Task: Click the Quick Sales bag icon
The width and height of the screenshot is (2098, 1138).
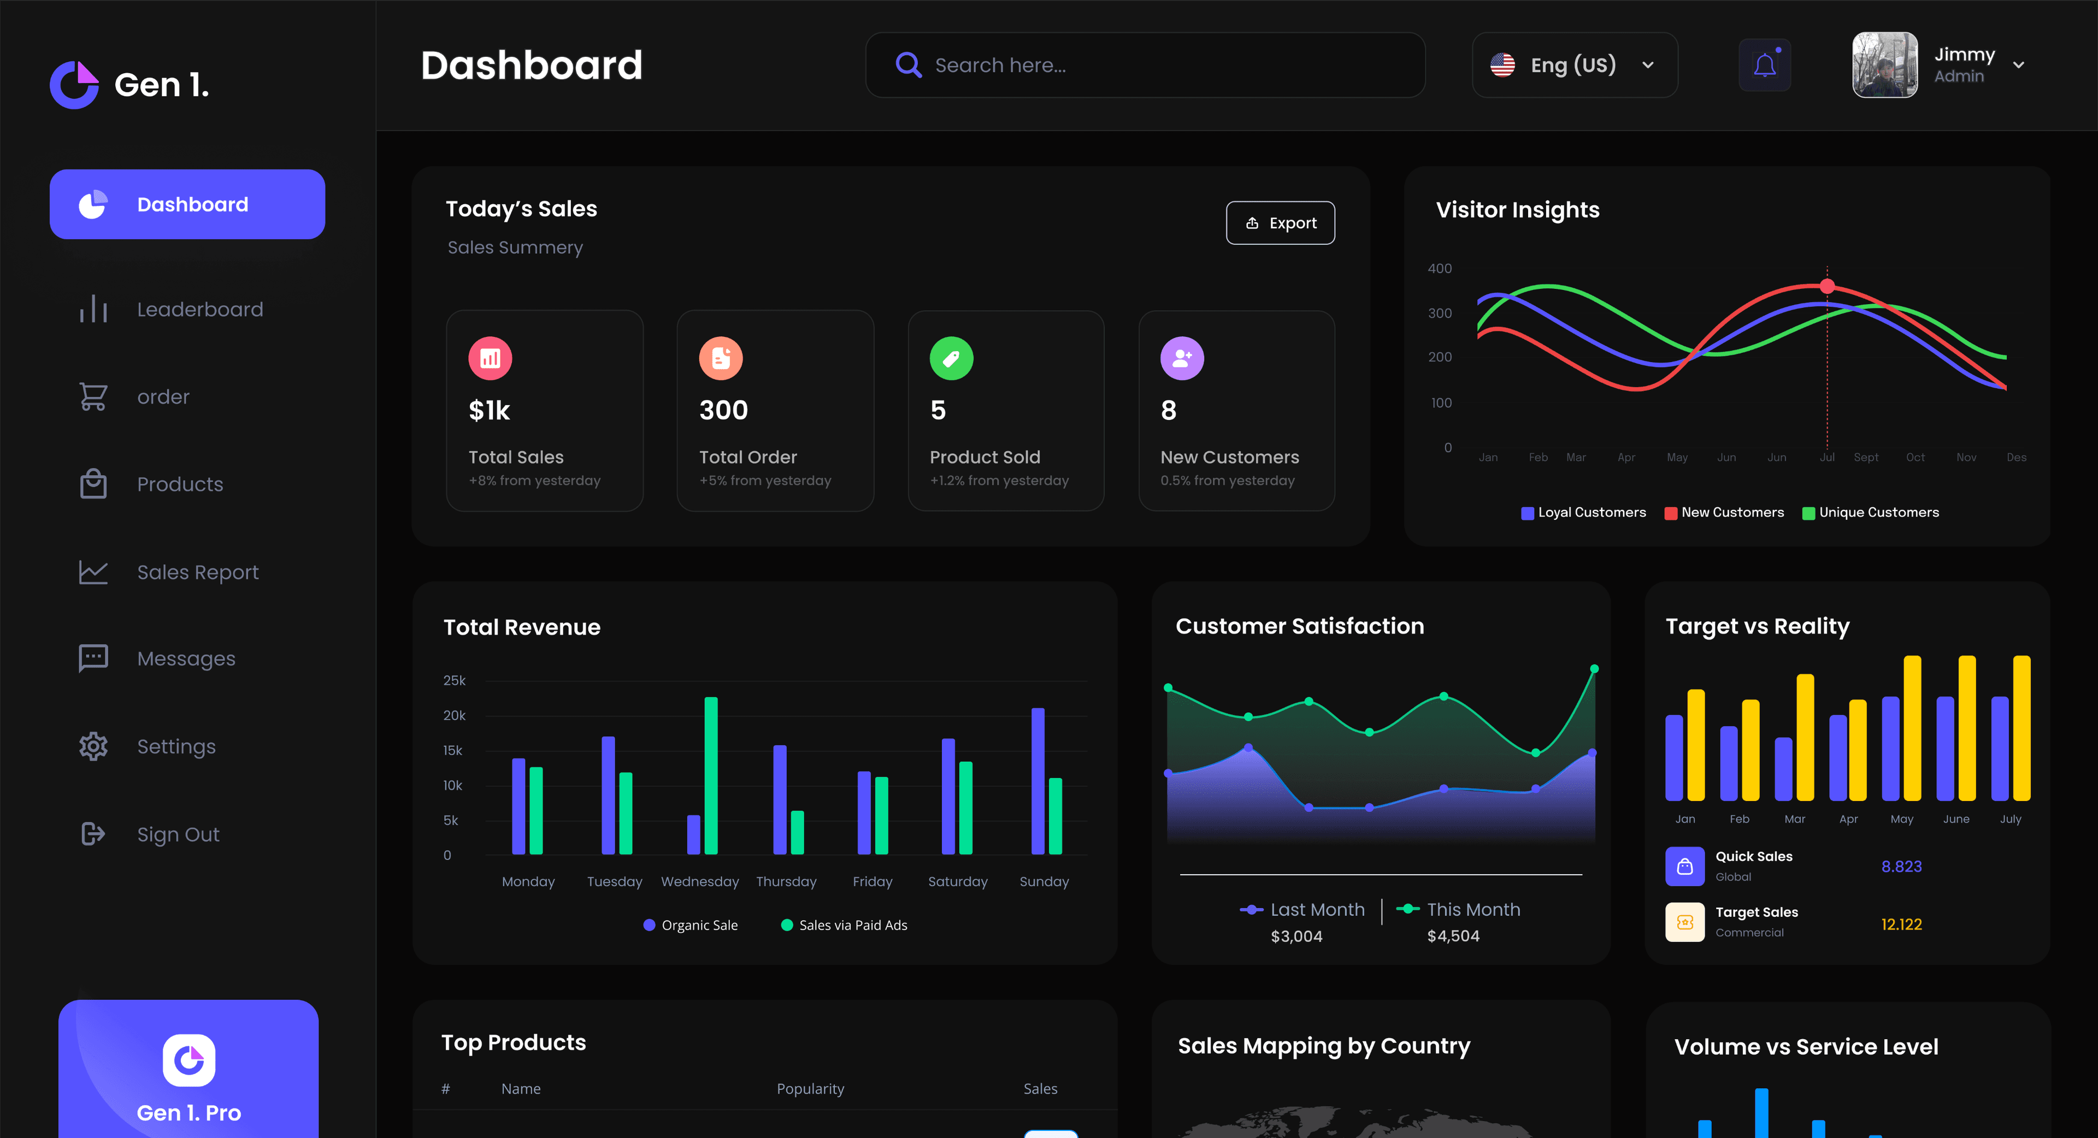Action: tap(1684, 866)
